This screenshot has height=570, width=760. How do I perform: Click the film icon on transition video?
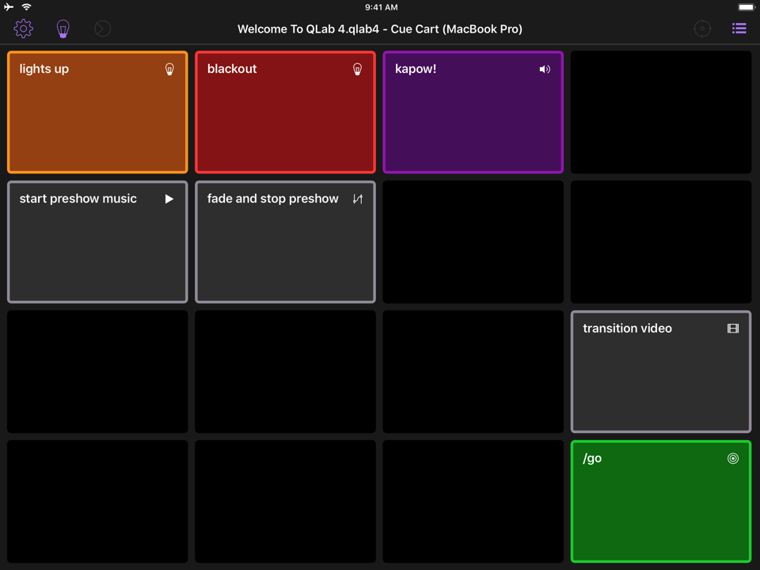(733, 329)
